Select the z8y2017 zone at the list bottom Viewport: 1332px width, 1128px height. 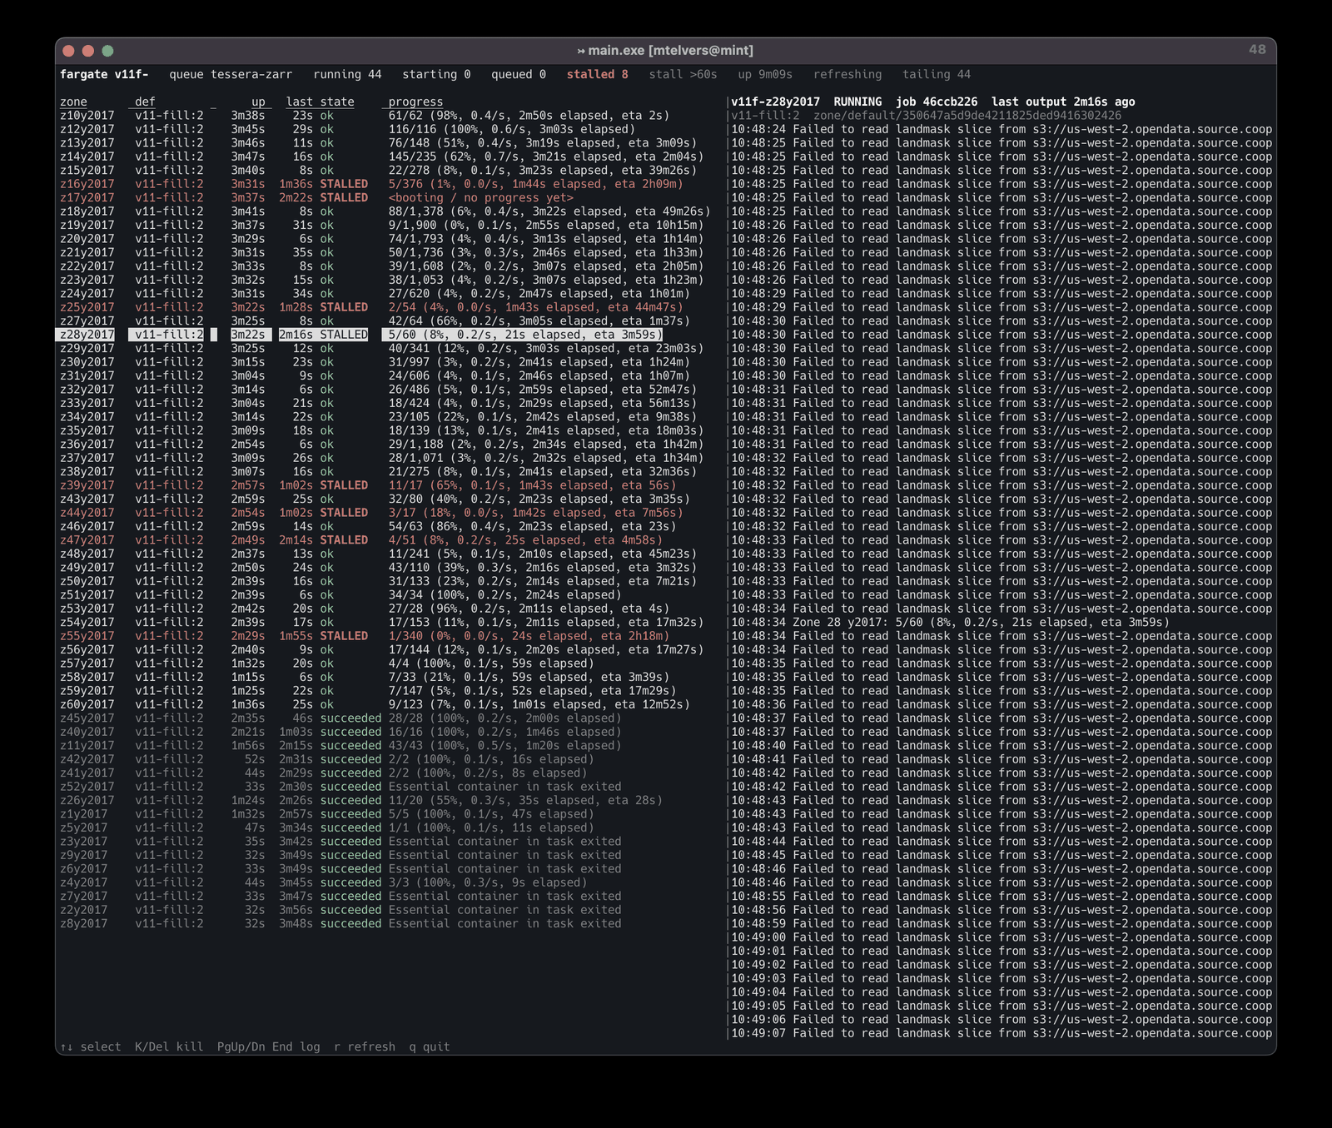pos(340,923)
